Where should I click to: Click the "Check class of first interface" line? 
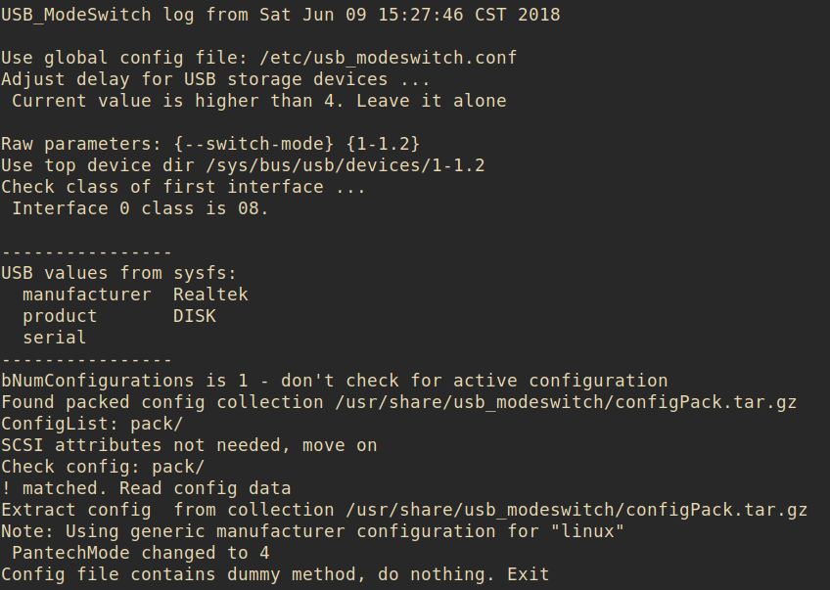[183, 187]
